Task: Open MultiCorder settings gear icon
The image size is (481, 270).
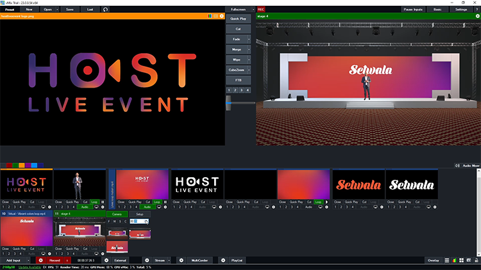Action: (181, 261)
